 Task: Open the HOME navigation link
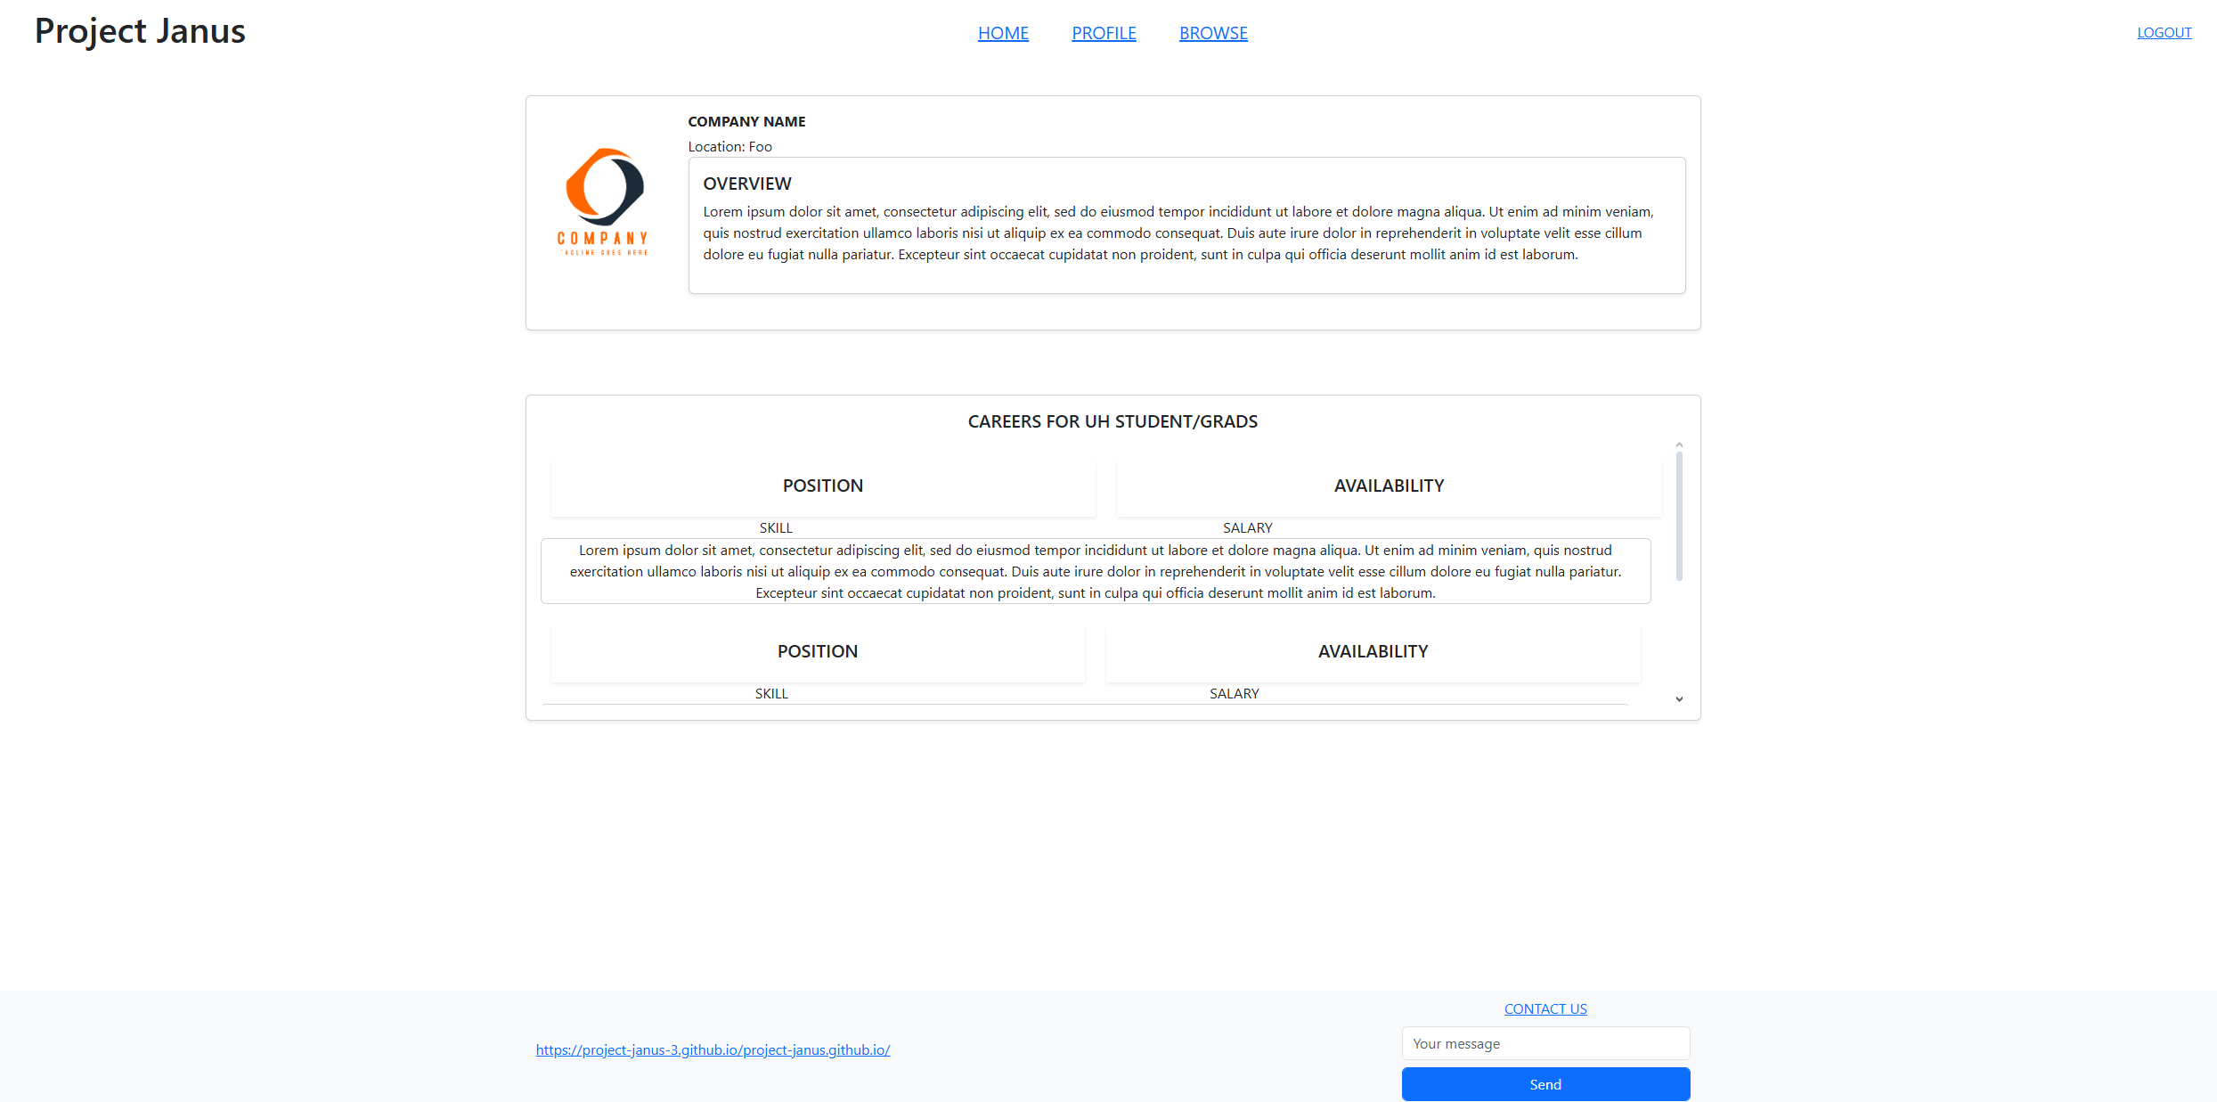tap(1003, 33)
